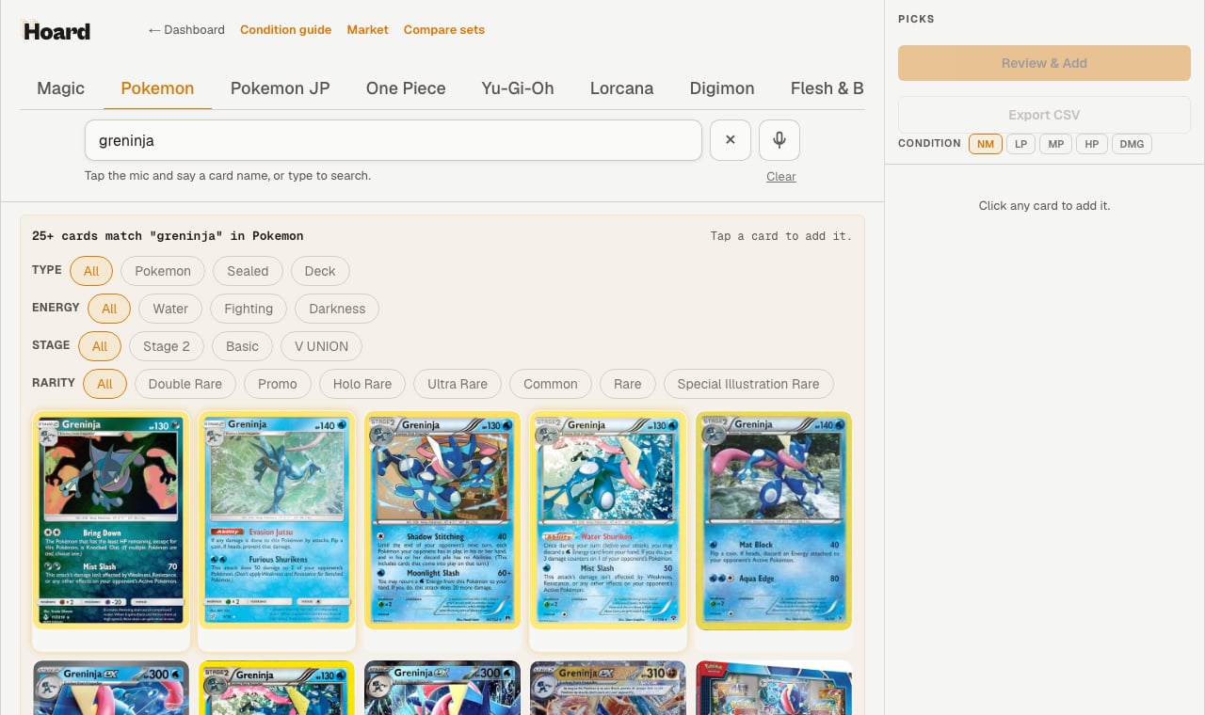Switch to the Digimon tab
This screenshot has width=1205, height=715.
point(722,88)
